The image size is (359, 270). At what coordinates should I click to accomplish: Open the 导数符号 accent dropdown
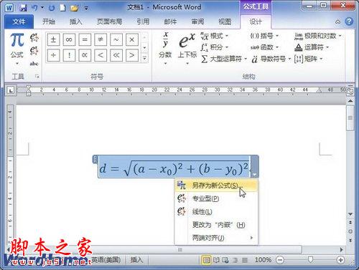tap(271, 59)
